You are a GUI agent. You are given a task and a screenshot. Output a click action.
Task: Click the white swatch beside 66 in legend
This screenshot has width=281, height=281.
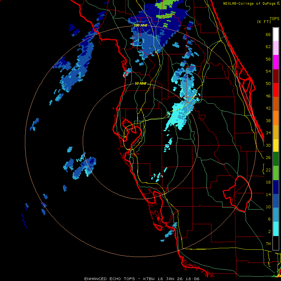coord(276,34)
